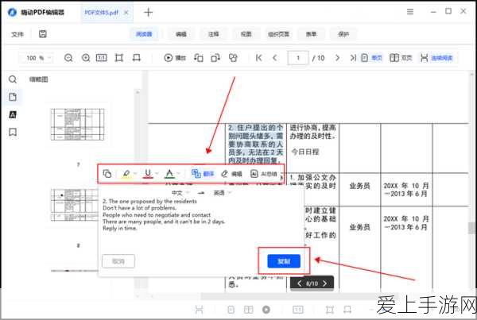Go to the next page in the toolbar
Screen dimensions: 477x320
click(x=337, y=58)
